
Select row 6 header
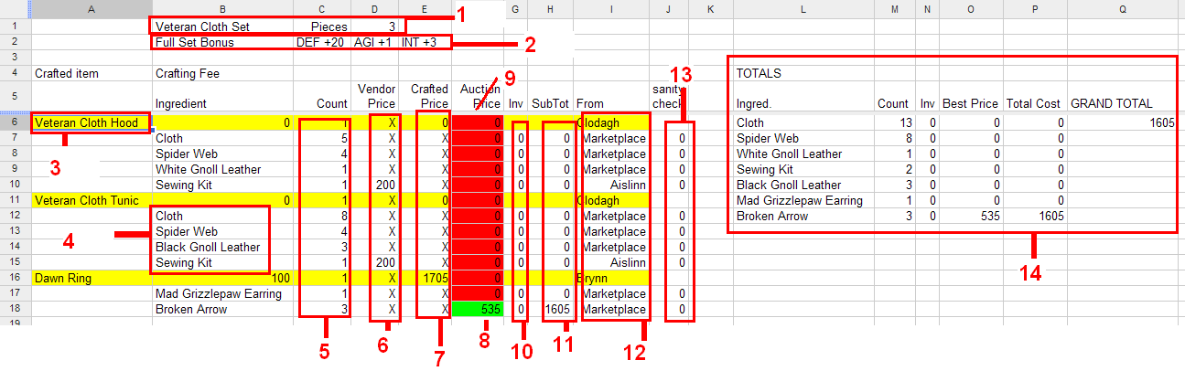15,122
